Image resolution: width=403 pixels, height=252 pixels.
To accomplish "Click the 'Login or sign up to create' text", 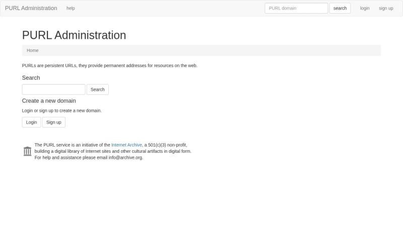I will click(61, 110).
